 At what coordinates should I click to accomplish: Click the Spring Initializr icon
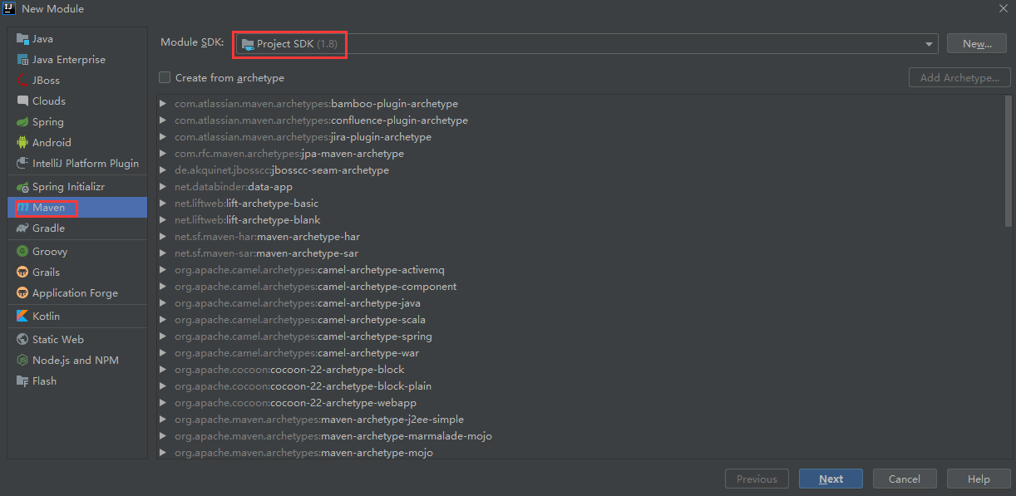22,187
